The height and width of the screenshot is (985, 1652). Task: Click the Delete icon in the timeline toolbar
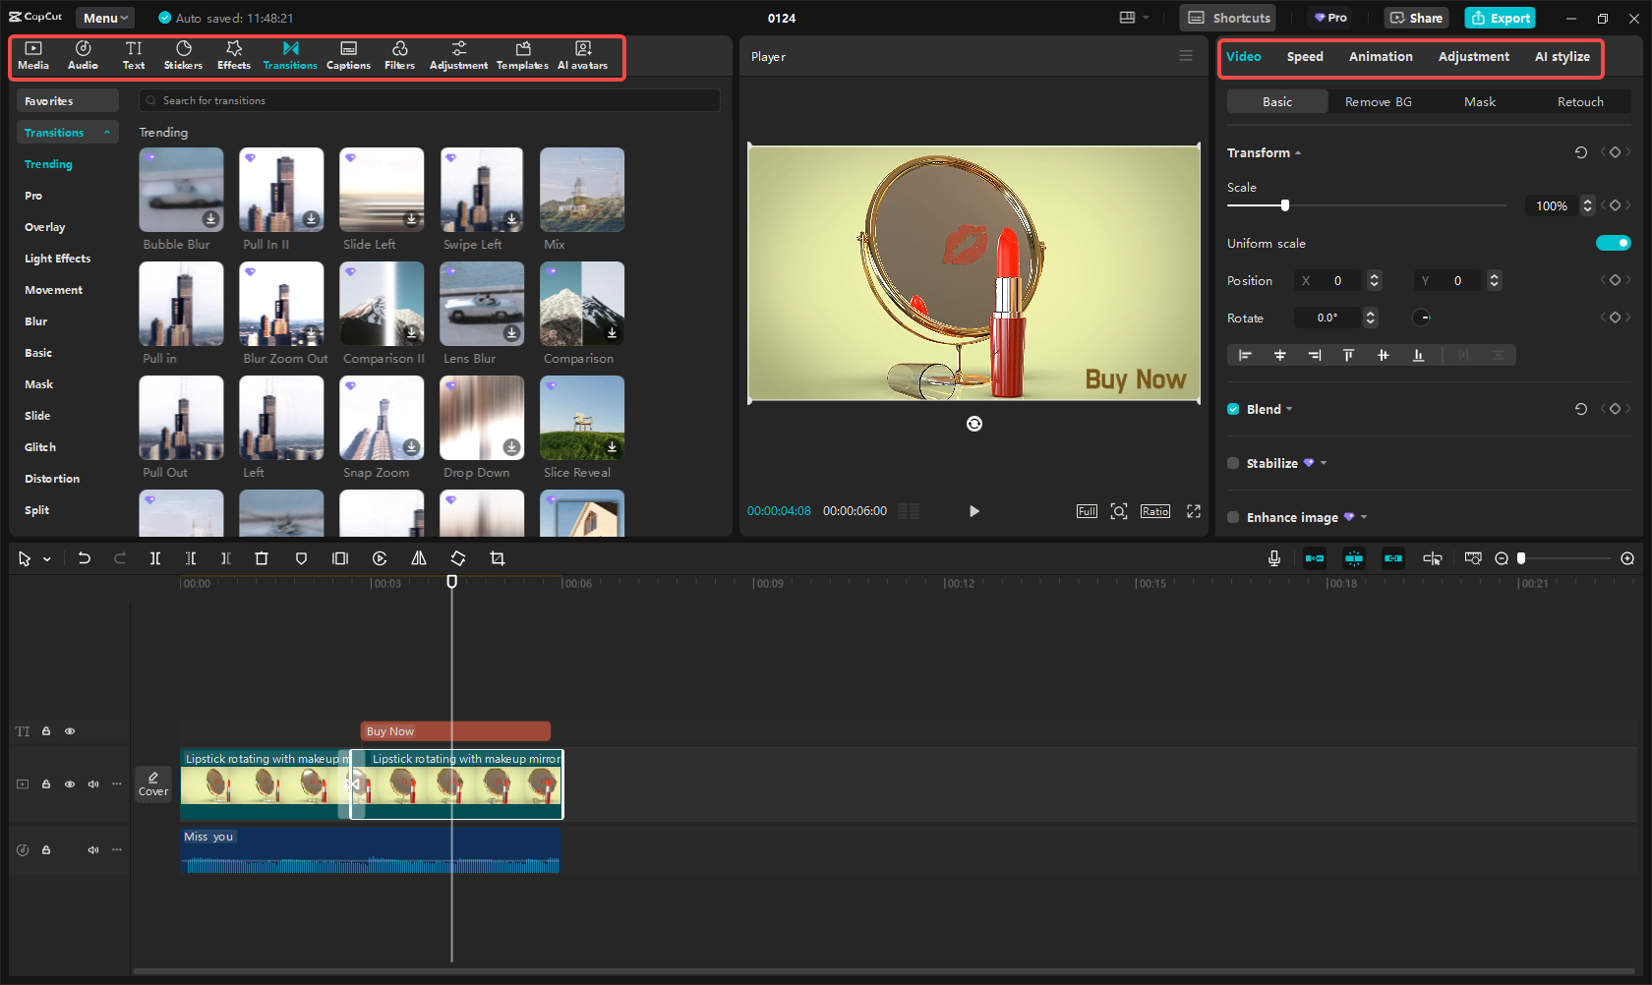pyautogui.click(x=262, y=557)
